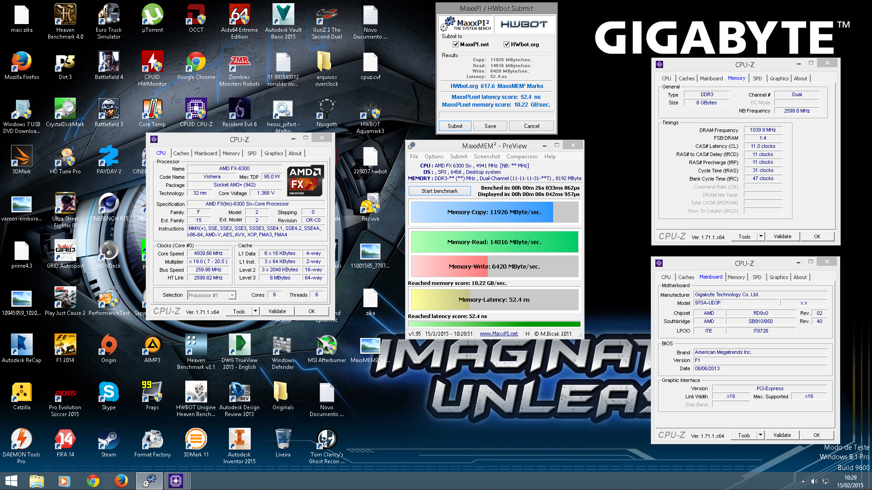Click Validate in Memory CPU-Z window

click(783, 236)
